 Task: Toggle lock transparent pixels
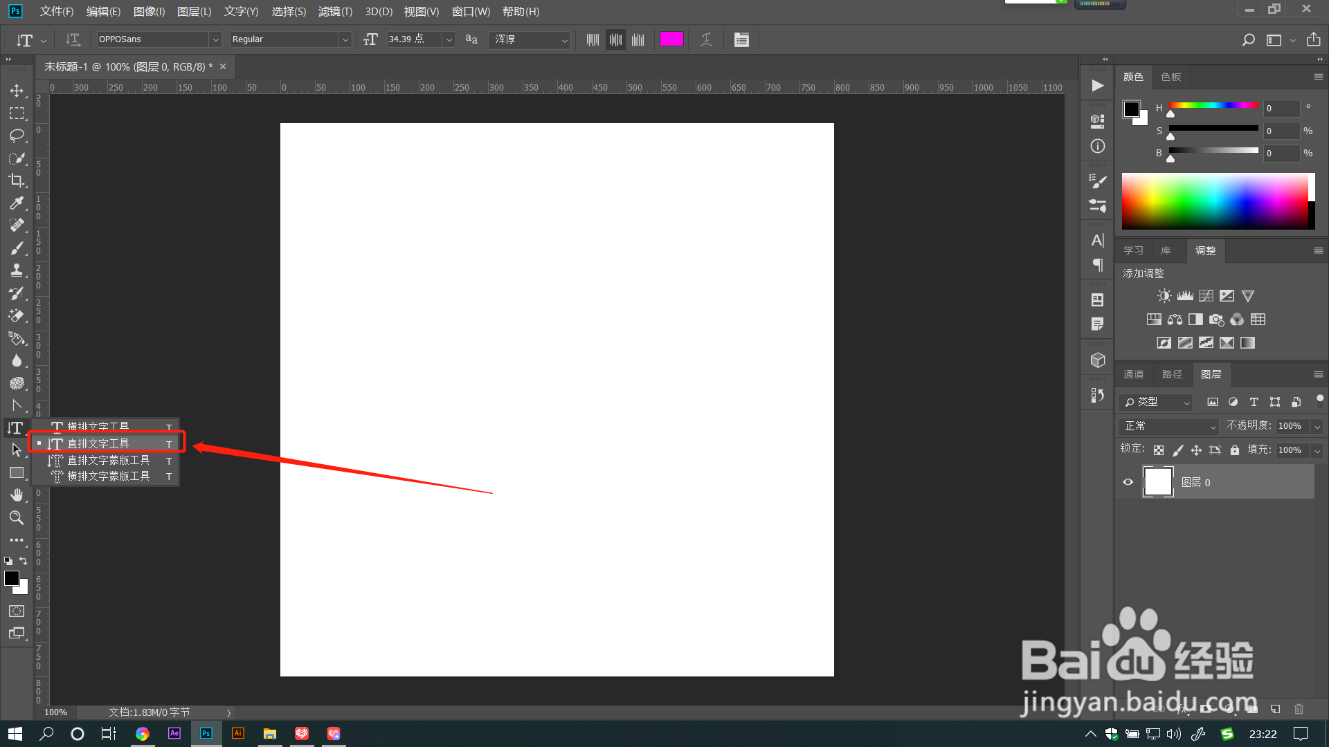pyautogui.click(x=1159, y=450)
